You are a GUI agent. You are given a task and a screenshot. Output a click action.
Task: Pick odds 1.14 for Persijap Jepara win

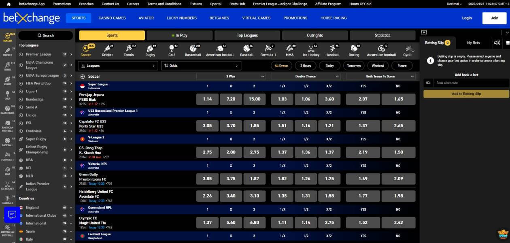207,99
